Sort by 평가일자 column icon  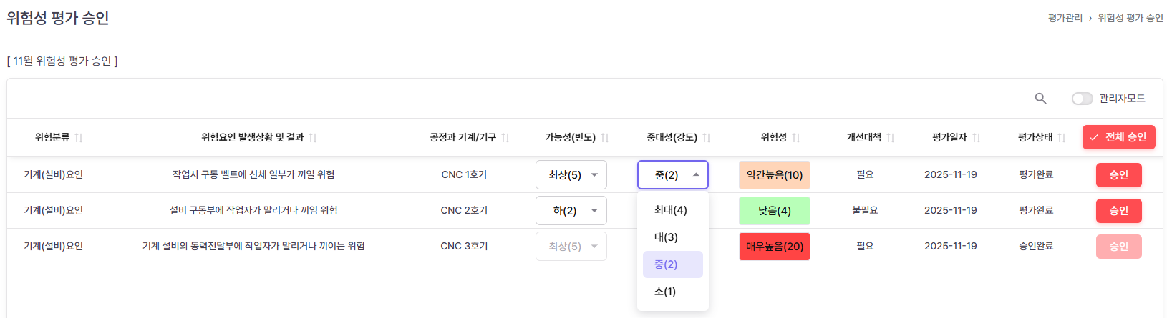click(977, 138)
